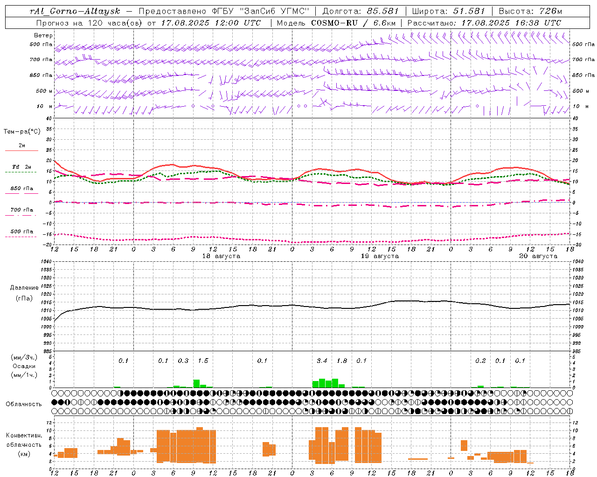Click the date label 19 августа
The width and height of the screenshot is (597, 477).
[380, 256]
